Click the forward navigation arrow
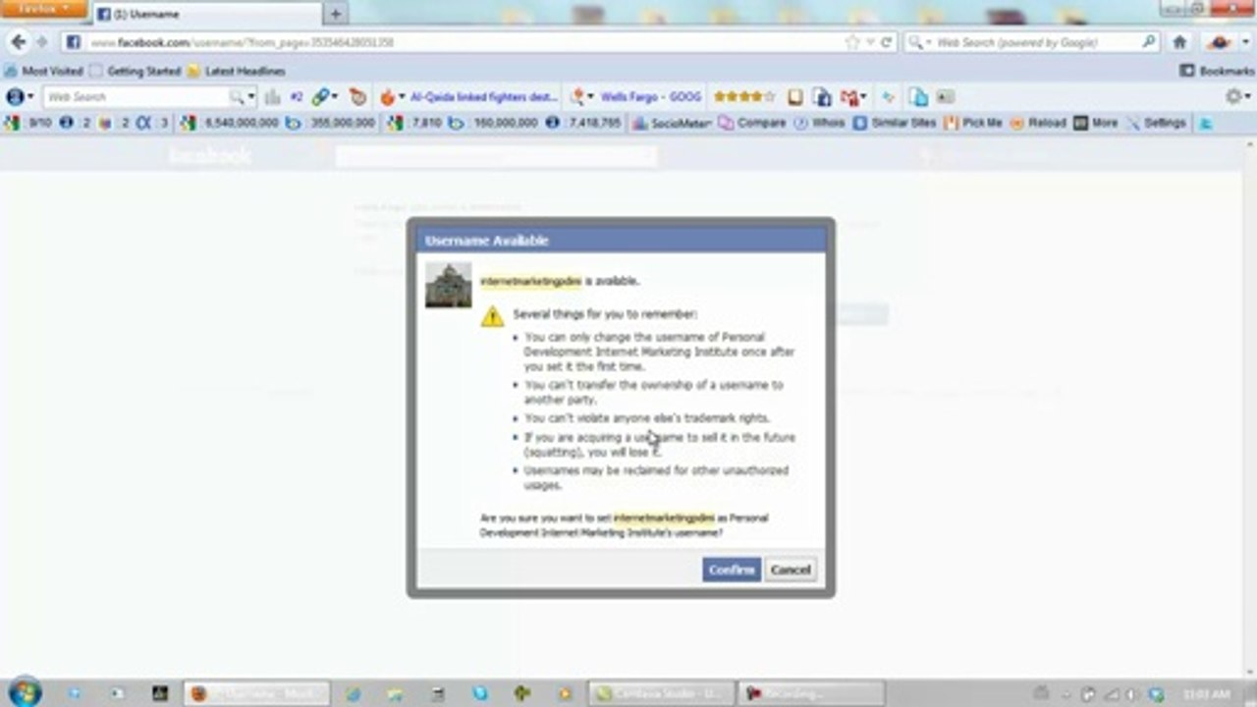This screenshot has width=1257, height=707. coord(42,42)
